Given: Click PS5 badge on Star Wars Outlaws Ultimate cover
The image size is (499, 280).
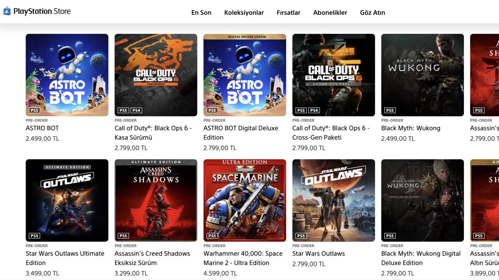Looking at the screenshot, I should [x=34, y=236].
